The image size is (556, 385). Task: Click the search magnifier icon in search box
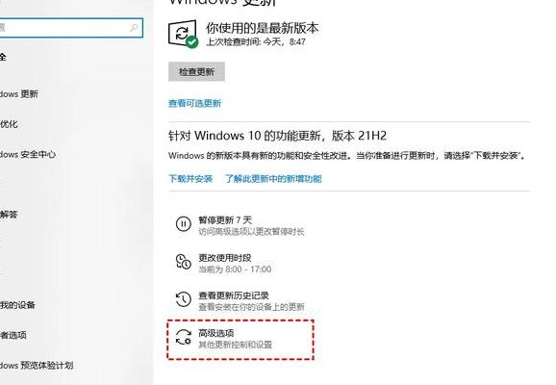(x=134, y=28)
